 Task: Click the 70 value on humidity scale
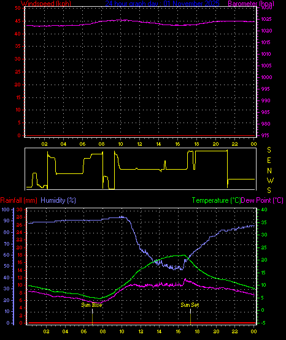[7, 244]
